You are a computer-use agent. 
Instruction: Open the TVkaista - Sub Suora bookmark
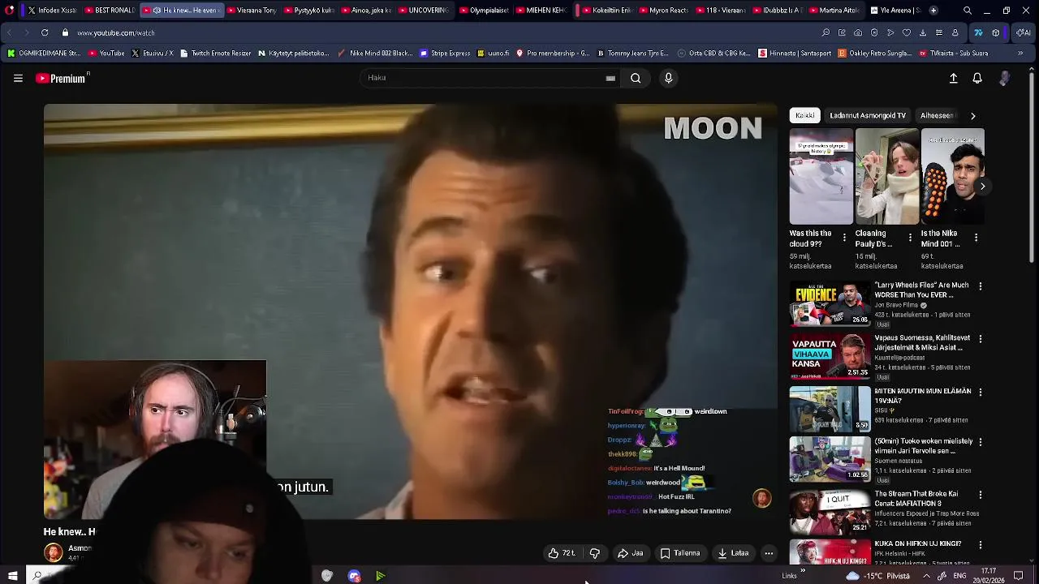[954, 54]
